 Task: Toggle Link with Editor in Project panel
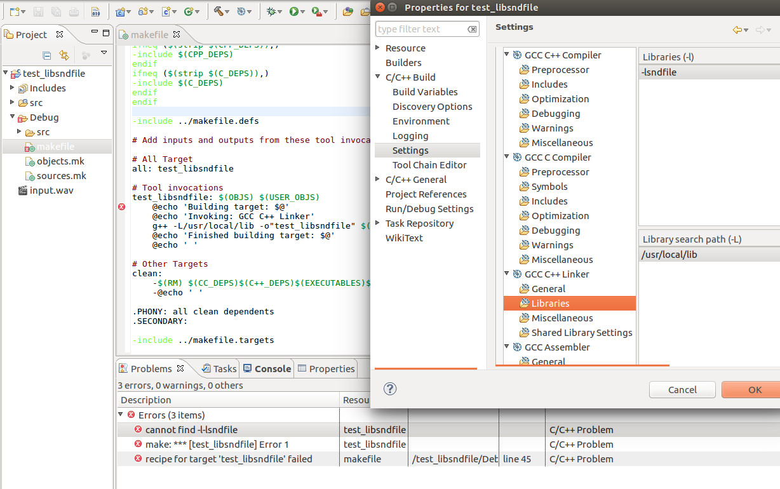point(64,55)
